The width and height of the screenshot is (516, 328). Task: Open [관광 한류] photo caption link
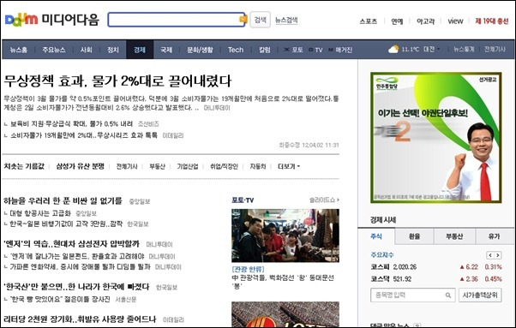[248, 270]
